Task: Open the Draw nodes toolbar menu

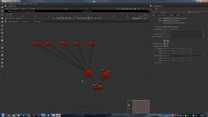Action: [2, 11]
